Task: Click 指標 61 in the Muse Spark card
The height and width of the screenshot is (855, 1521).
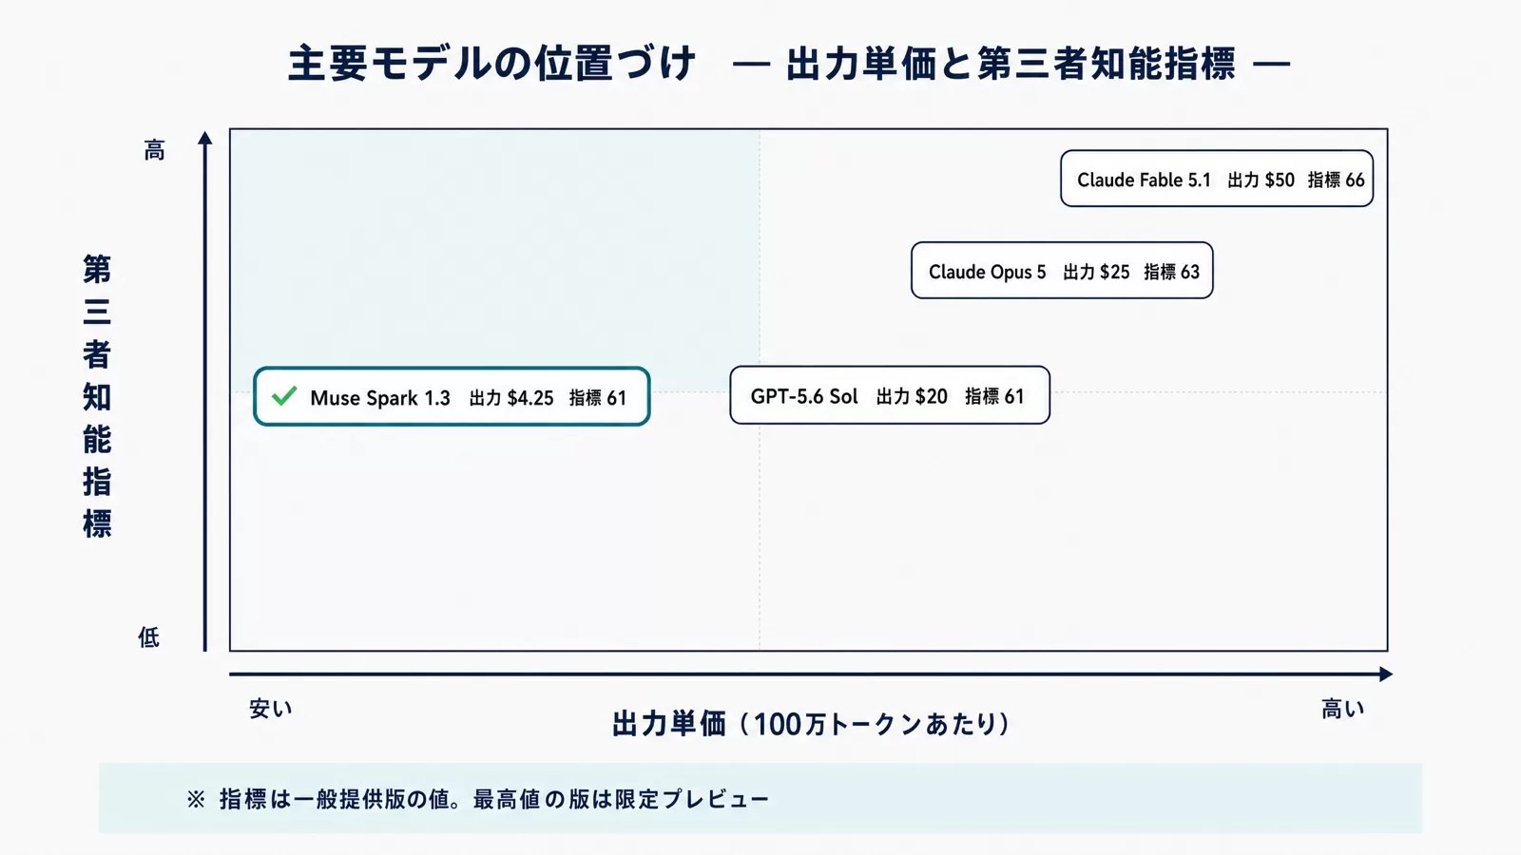Action: [x=598, y=398]
